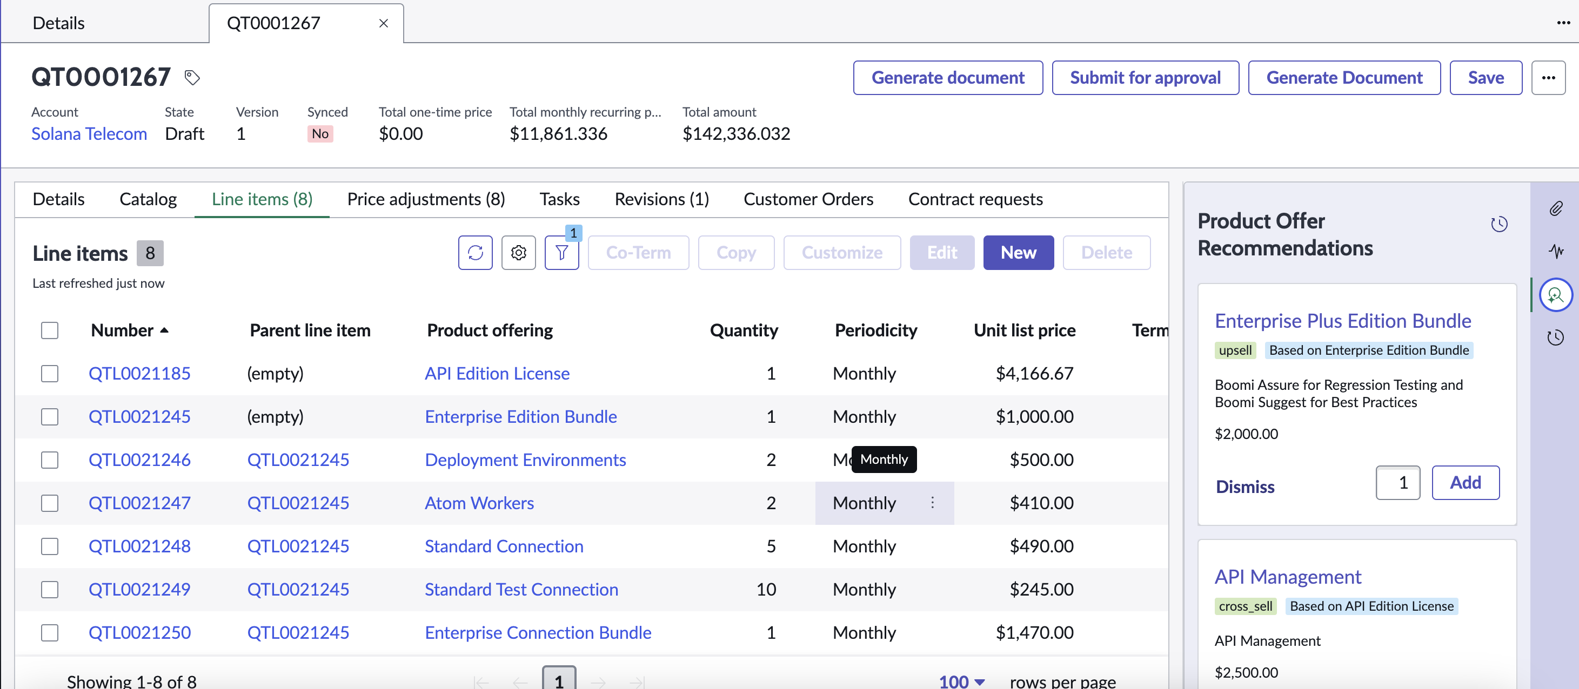Refresh the line items list
The width and height of the screenshot is (1579, 689).
click(x=475, y=252)
